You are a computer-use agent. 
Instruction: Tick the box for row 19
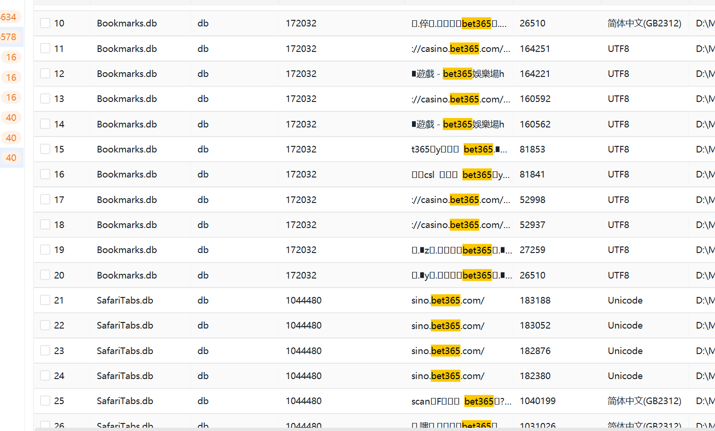tap(45, 249)
